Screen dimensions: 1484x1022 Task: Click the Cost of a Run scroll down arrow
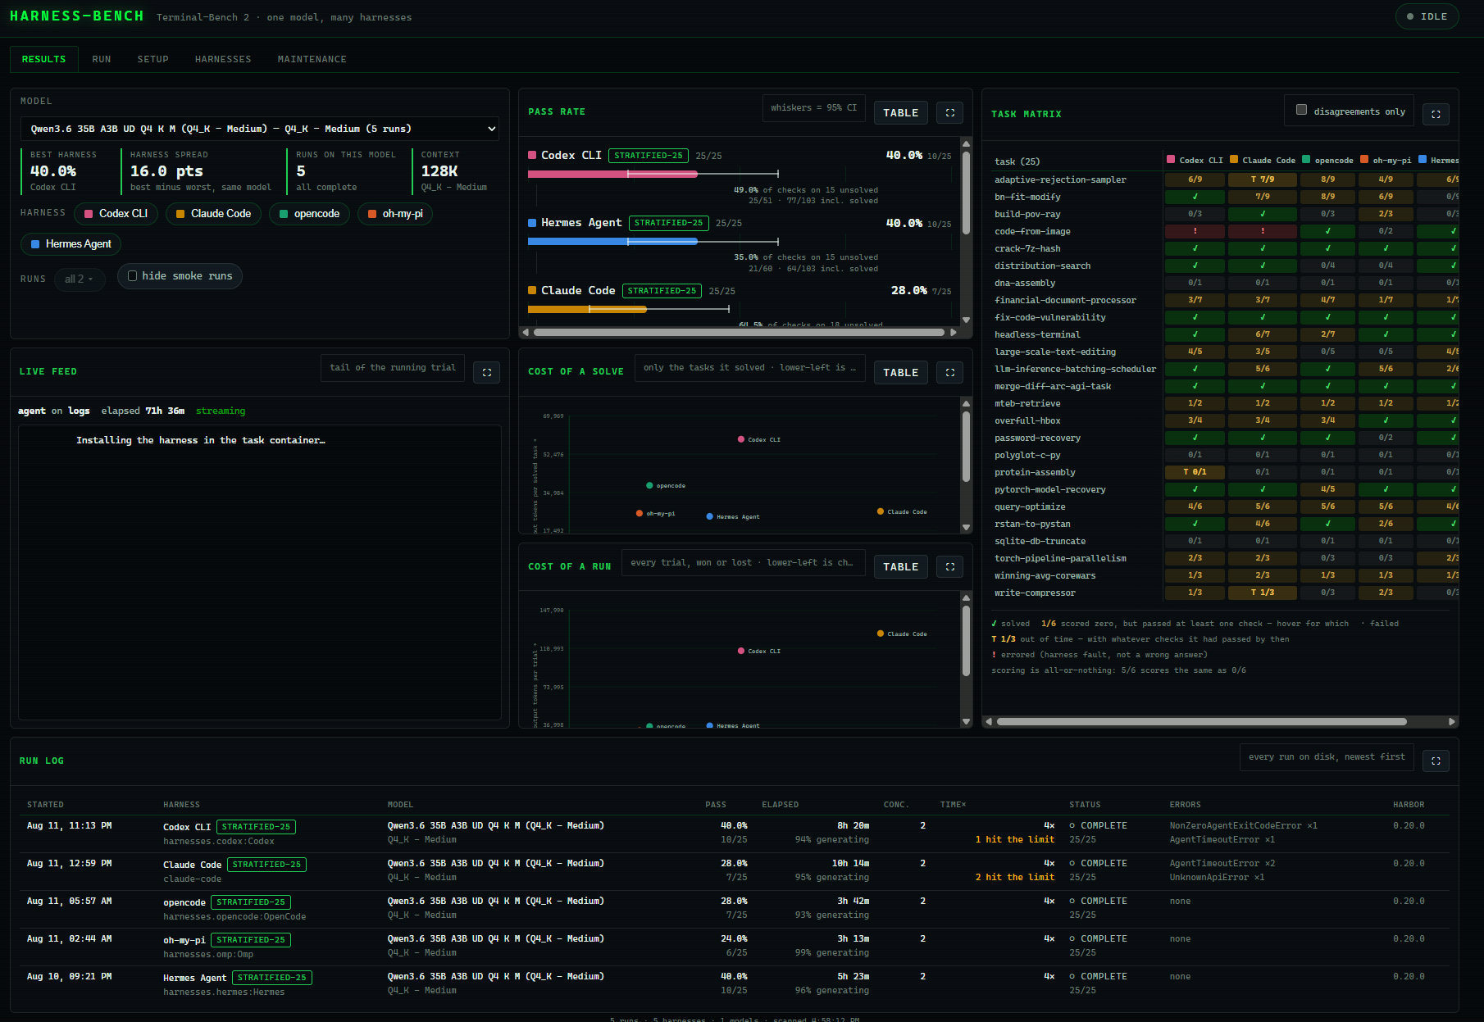click(966, 722)
